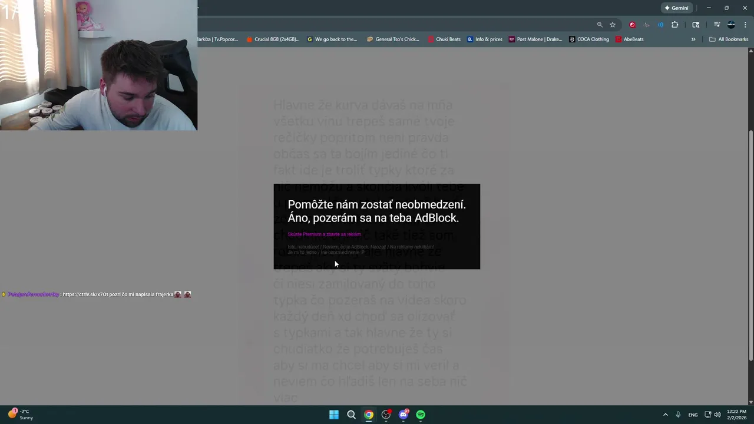The image size is (754, 424).
Task: Open the OBS Studio taskbar icon
Action: [x=386, y=415]
